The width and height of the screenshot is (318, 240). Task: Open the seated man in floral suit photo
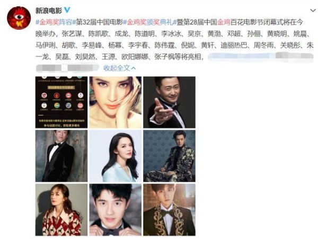(x=170, y=156)
